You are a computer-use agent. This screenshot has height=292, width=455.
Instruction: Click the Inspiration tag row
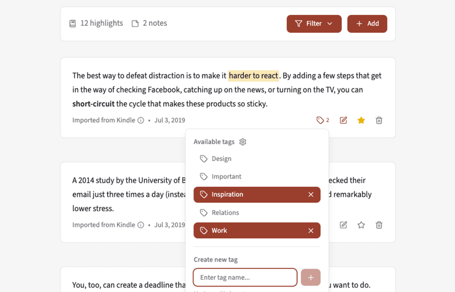coord(257,194)
